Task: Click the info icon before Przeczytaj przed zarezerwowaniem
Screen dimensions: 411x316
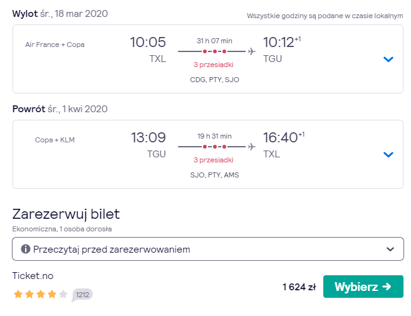Action: tap(26, 249)
